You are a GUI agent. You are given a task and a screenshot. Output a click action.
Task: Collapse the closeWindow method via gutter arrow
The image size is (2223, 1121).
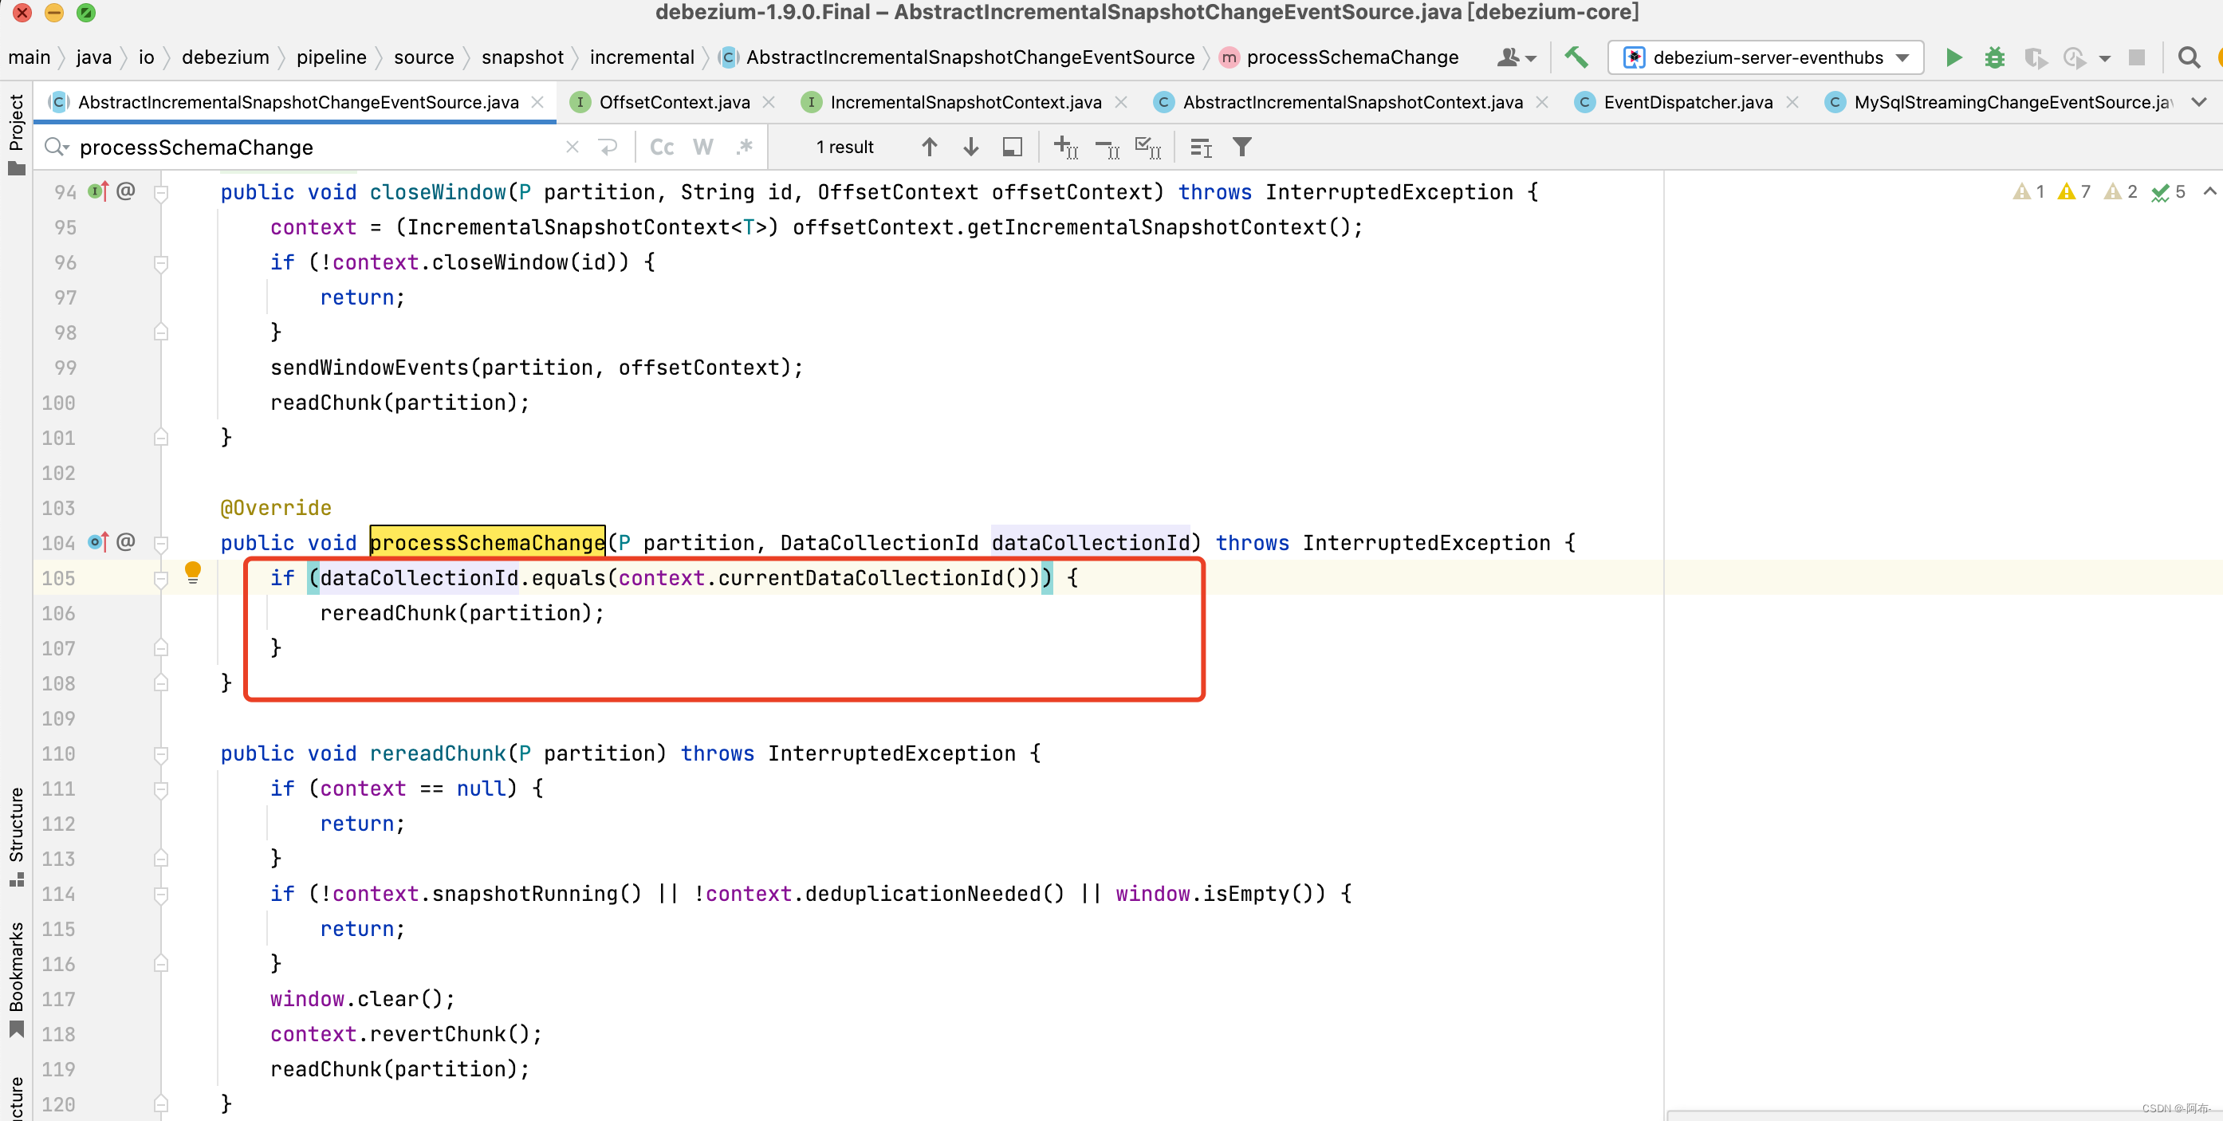tap(160, 191)
